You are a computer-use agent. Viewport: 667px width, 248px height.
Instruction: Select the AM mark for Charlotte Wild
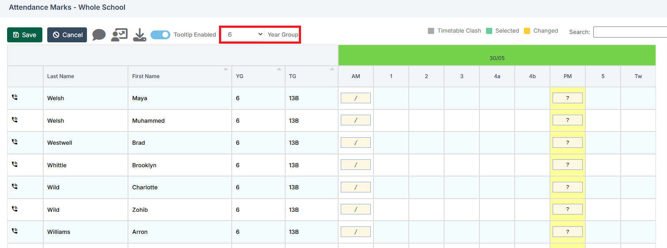[x=355, y=187]
